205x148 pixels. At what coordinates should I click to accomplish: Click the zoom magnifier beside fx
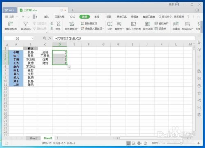pyautogui.click(x=45, y=38)
